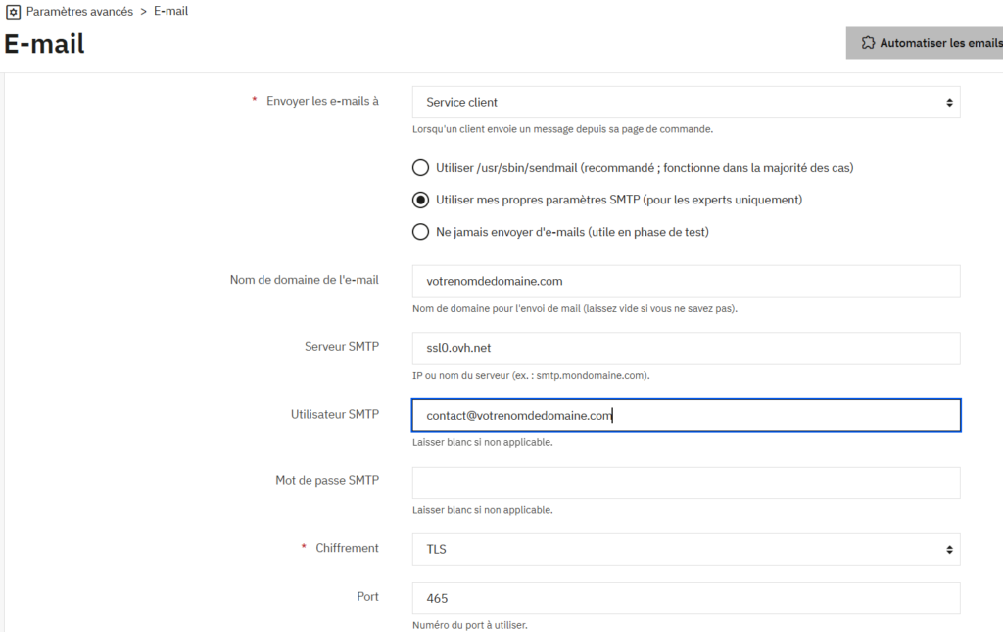Click the Chiffrement field label
1003x632 pixels.
tap(347, 549)
